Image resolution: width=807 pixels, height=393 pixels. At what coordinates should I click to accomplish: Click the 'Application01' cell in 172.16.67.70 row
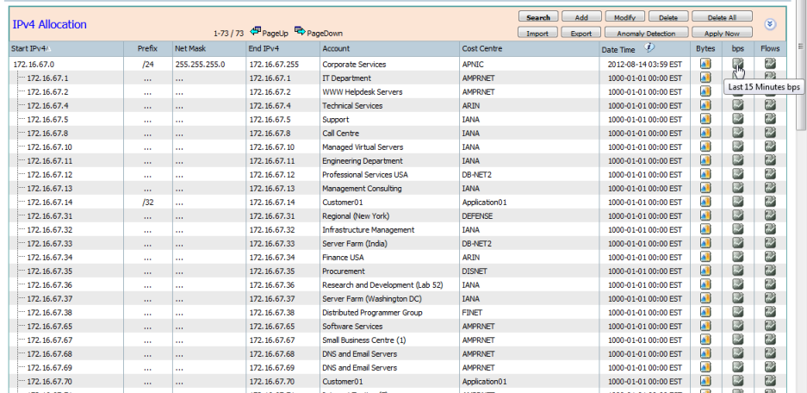click(x=484, y=382)
